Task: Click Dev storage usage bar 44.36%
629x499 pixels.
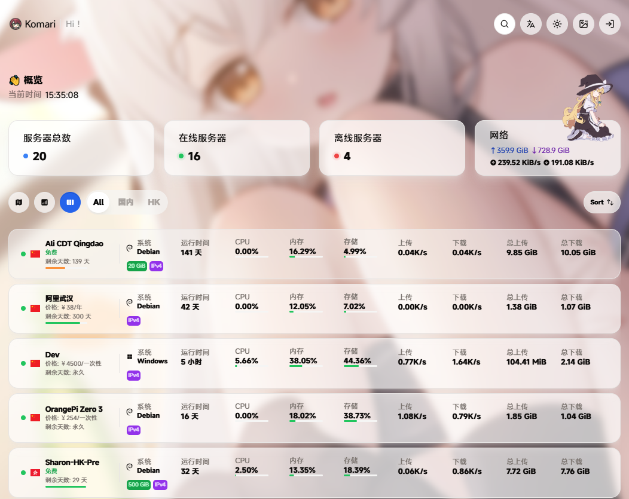Action: (x=360, y=366)
